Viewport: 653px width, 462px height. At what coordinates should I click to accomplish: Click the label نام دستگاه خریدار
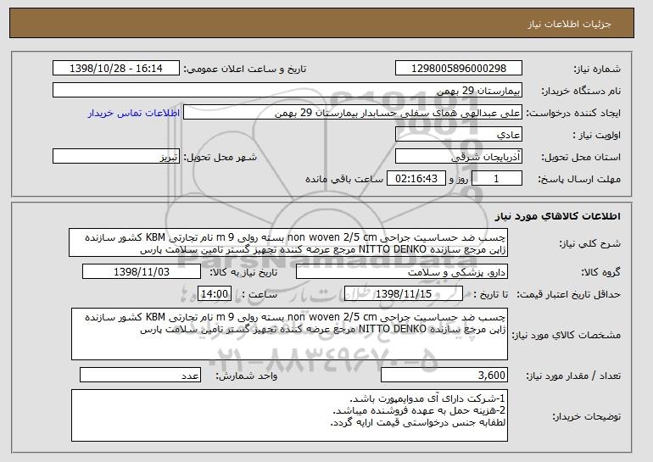[581, 92]
